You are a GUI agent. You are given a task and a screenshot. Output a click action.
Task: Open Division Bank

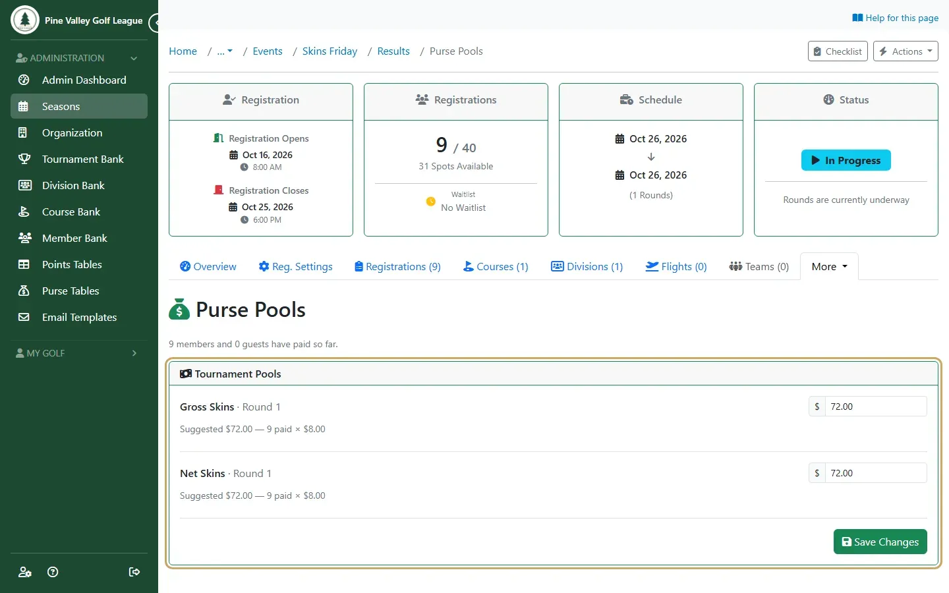click(79, 185)
